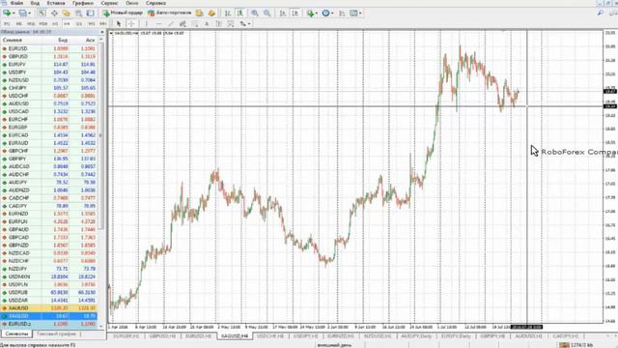Open the Справка menu

point(155,3)
